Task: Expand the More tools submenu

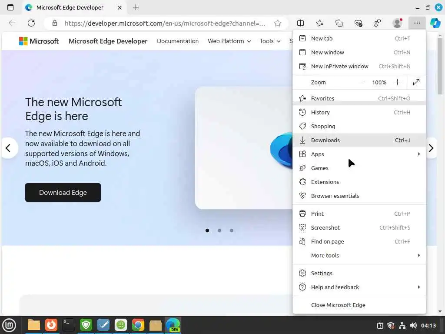Action: point(359,255)
